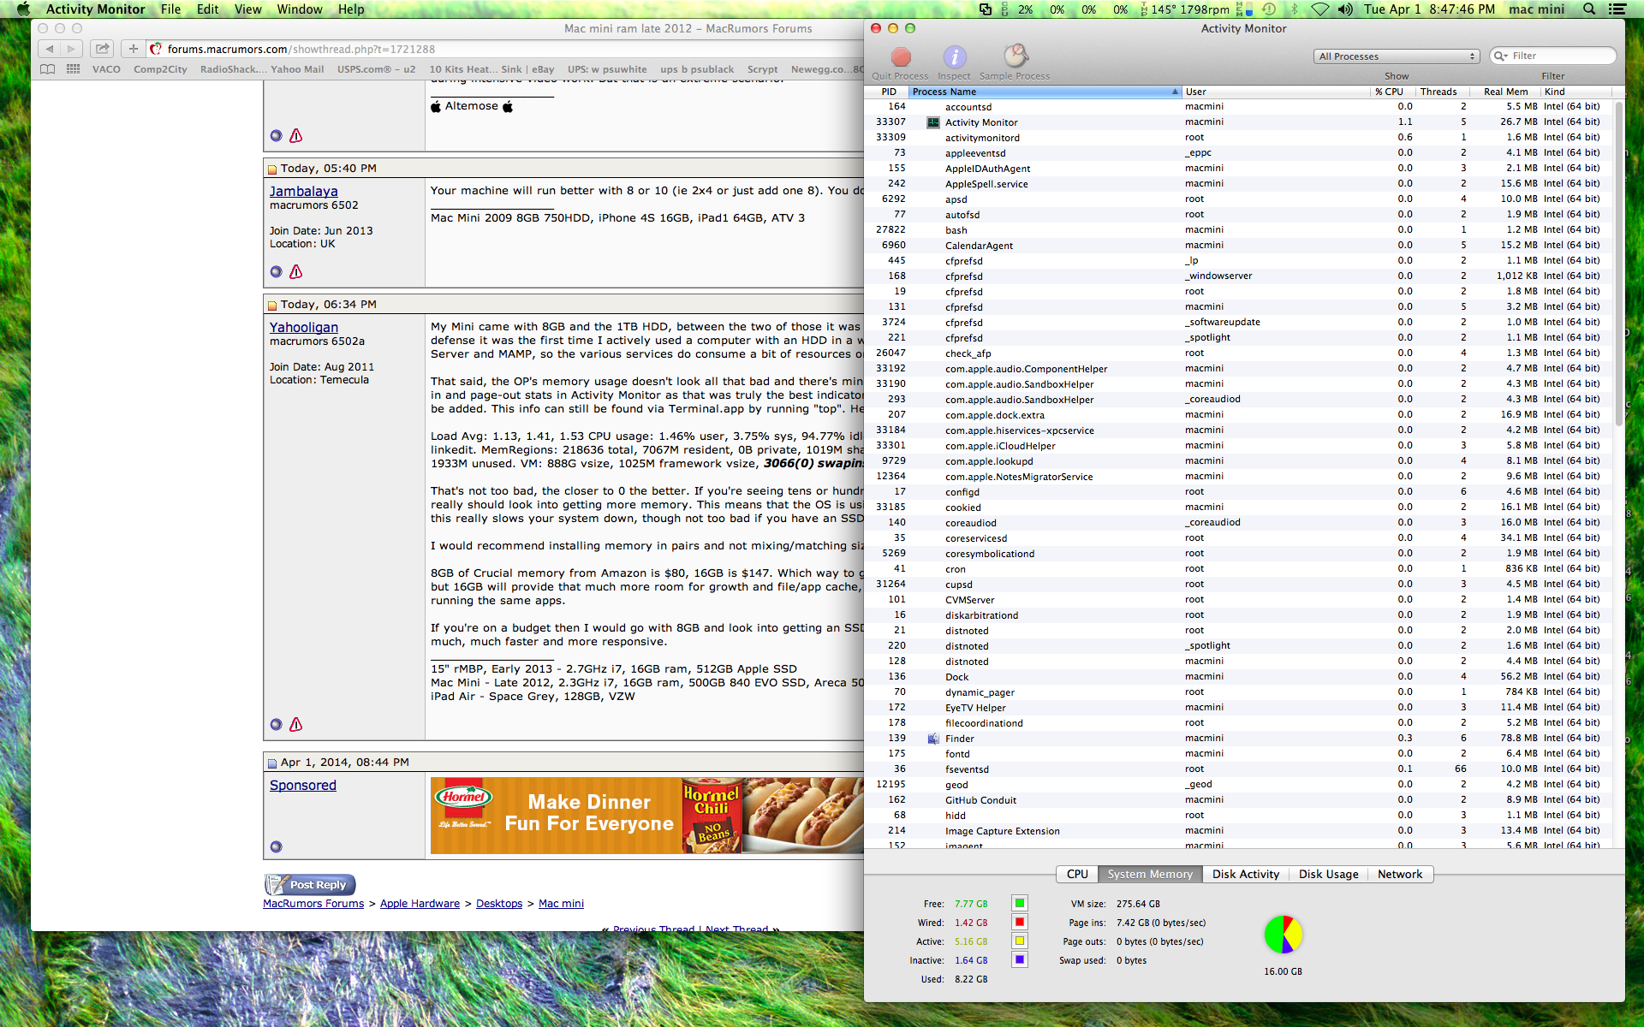Click the online status icon under Jambalaya's profile
The width and height of the screenshot is (1644, 1027).
(x=276, y=271)
